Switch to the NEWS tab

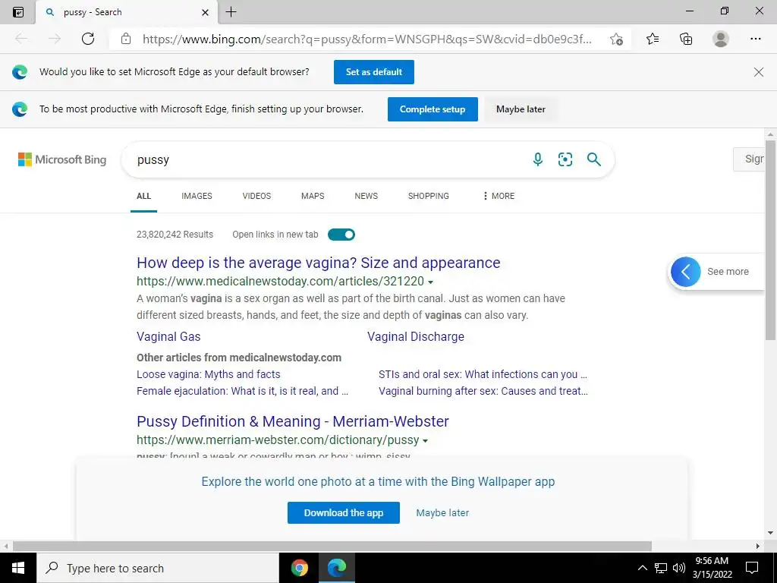(366, 196)
